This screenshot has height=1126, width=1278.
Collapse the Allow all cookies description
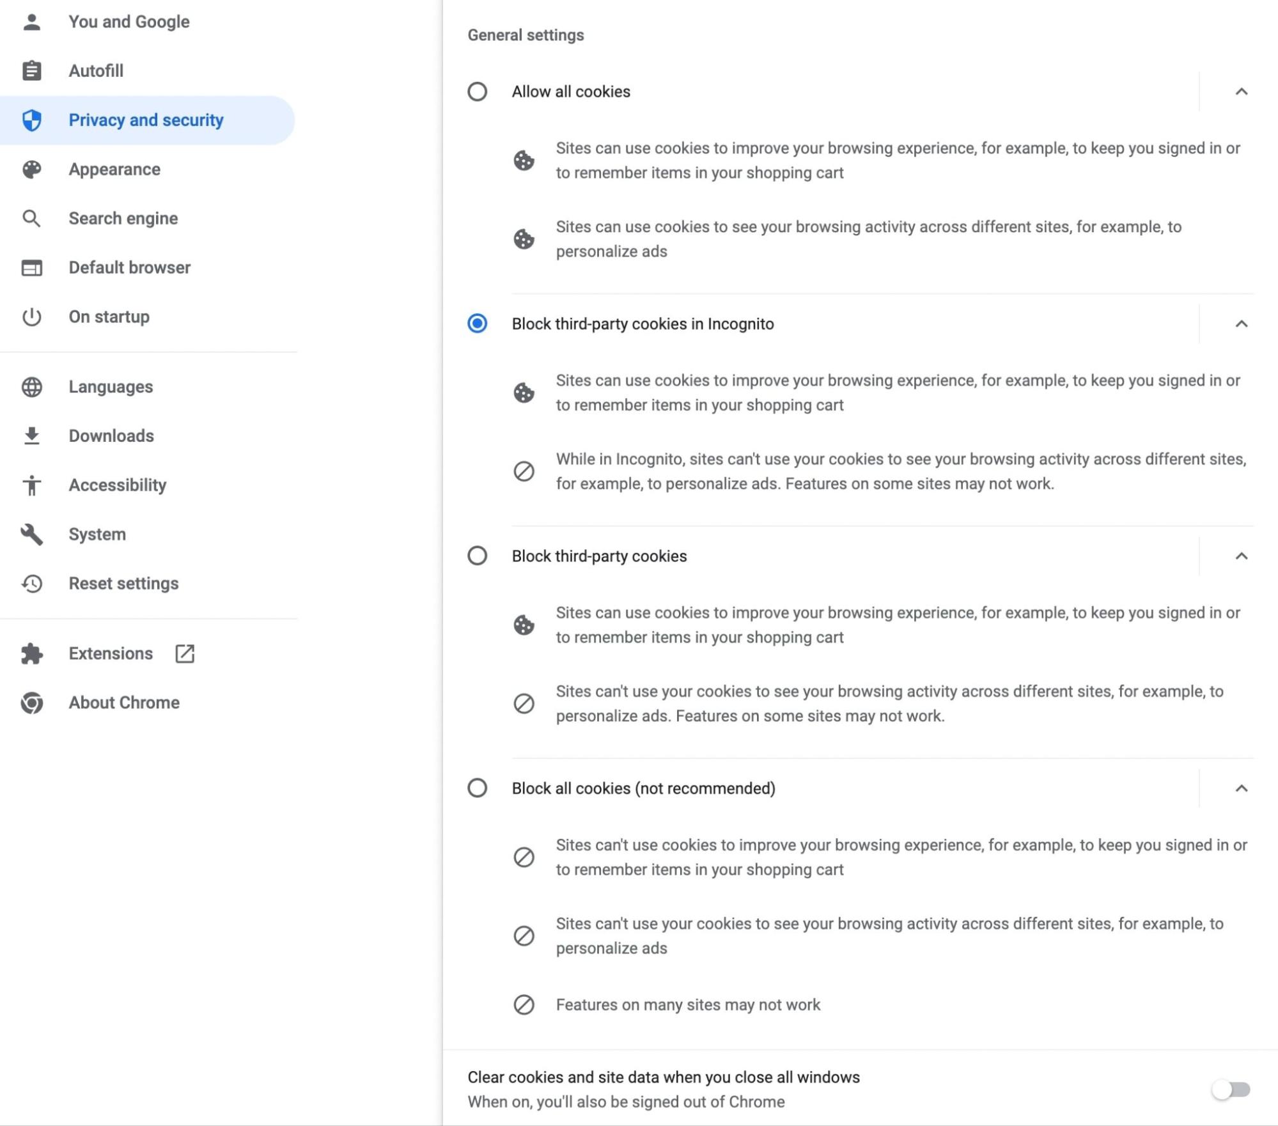click(1241, 92)
